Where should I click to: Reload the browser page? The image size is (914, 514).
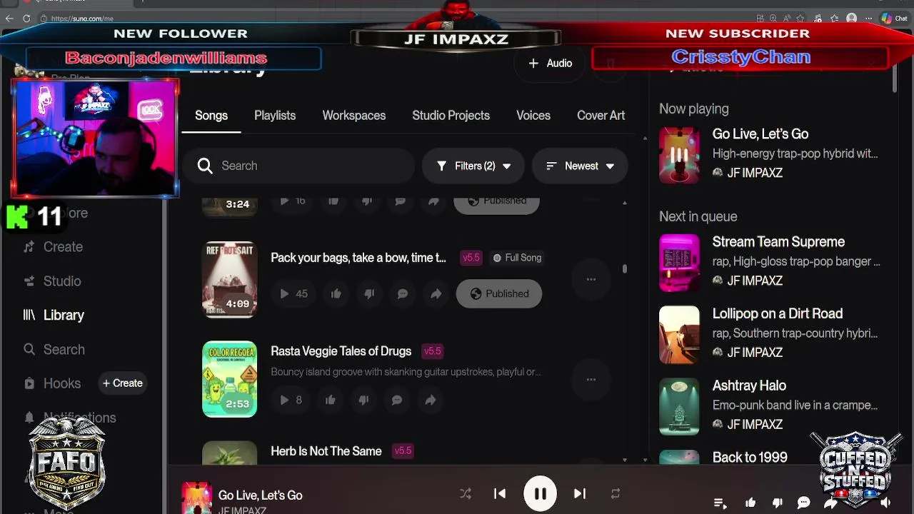click(x=26, y=19)
